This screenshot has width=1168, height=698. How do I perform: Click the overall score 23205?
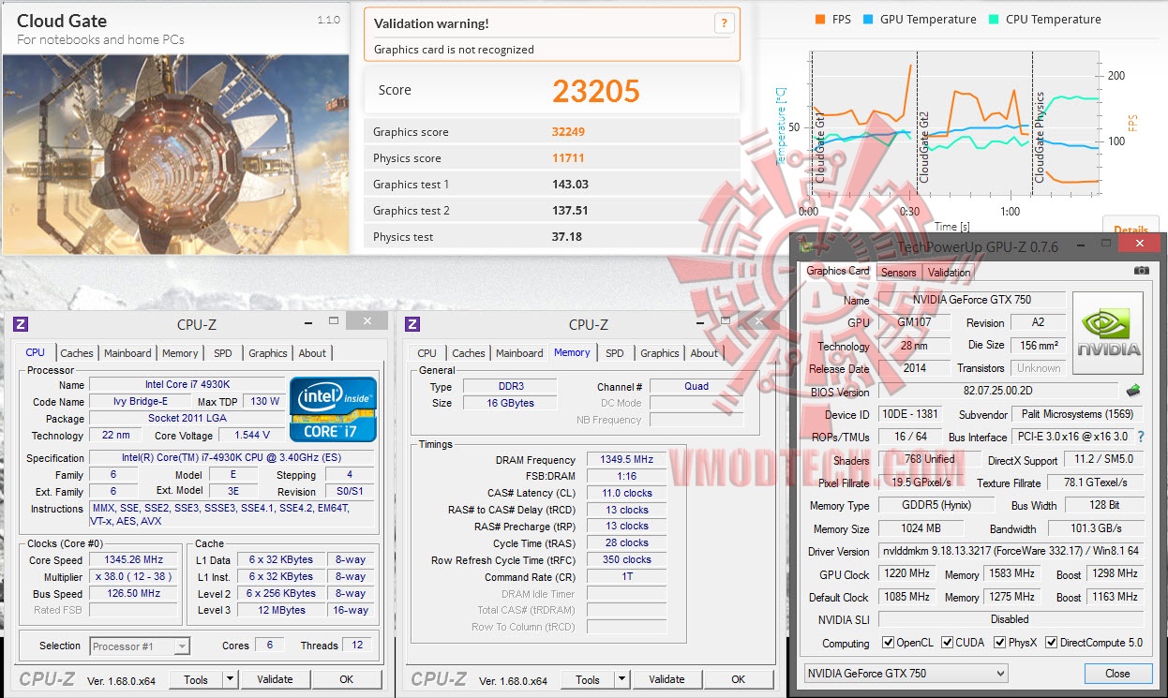coord(596,91)
